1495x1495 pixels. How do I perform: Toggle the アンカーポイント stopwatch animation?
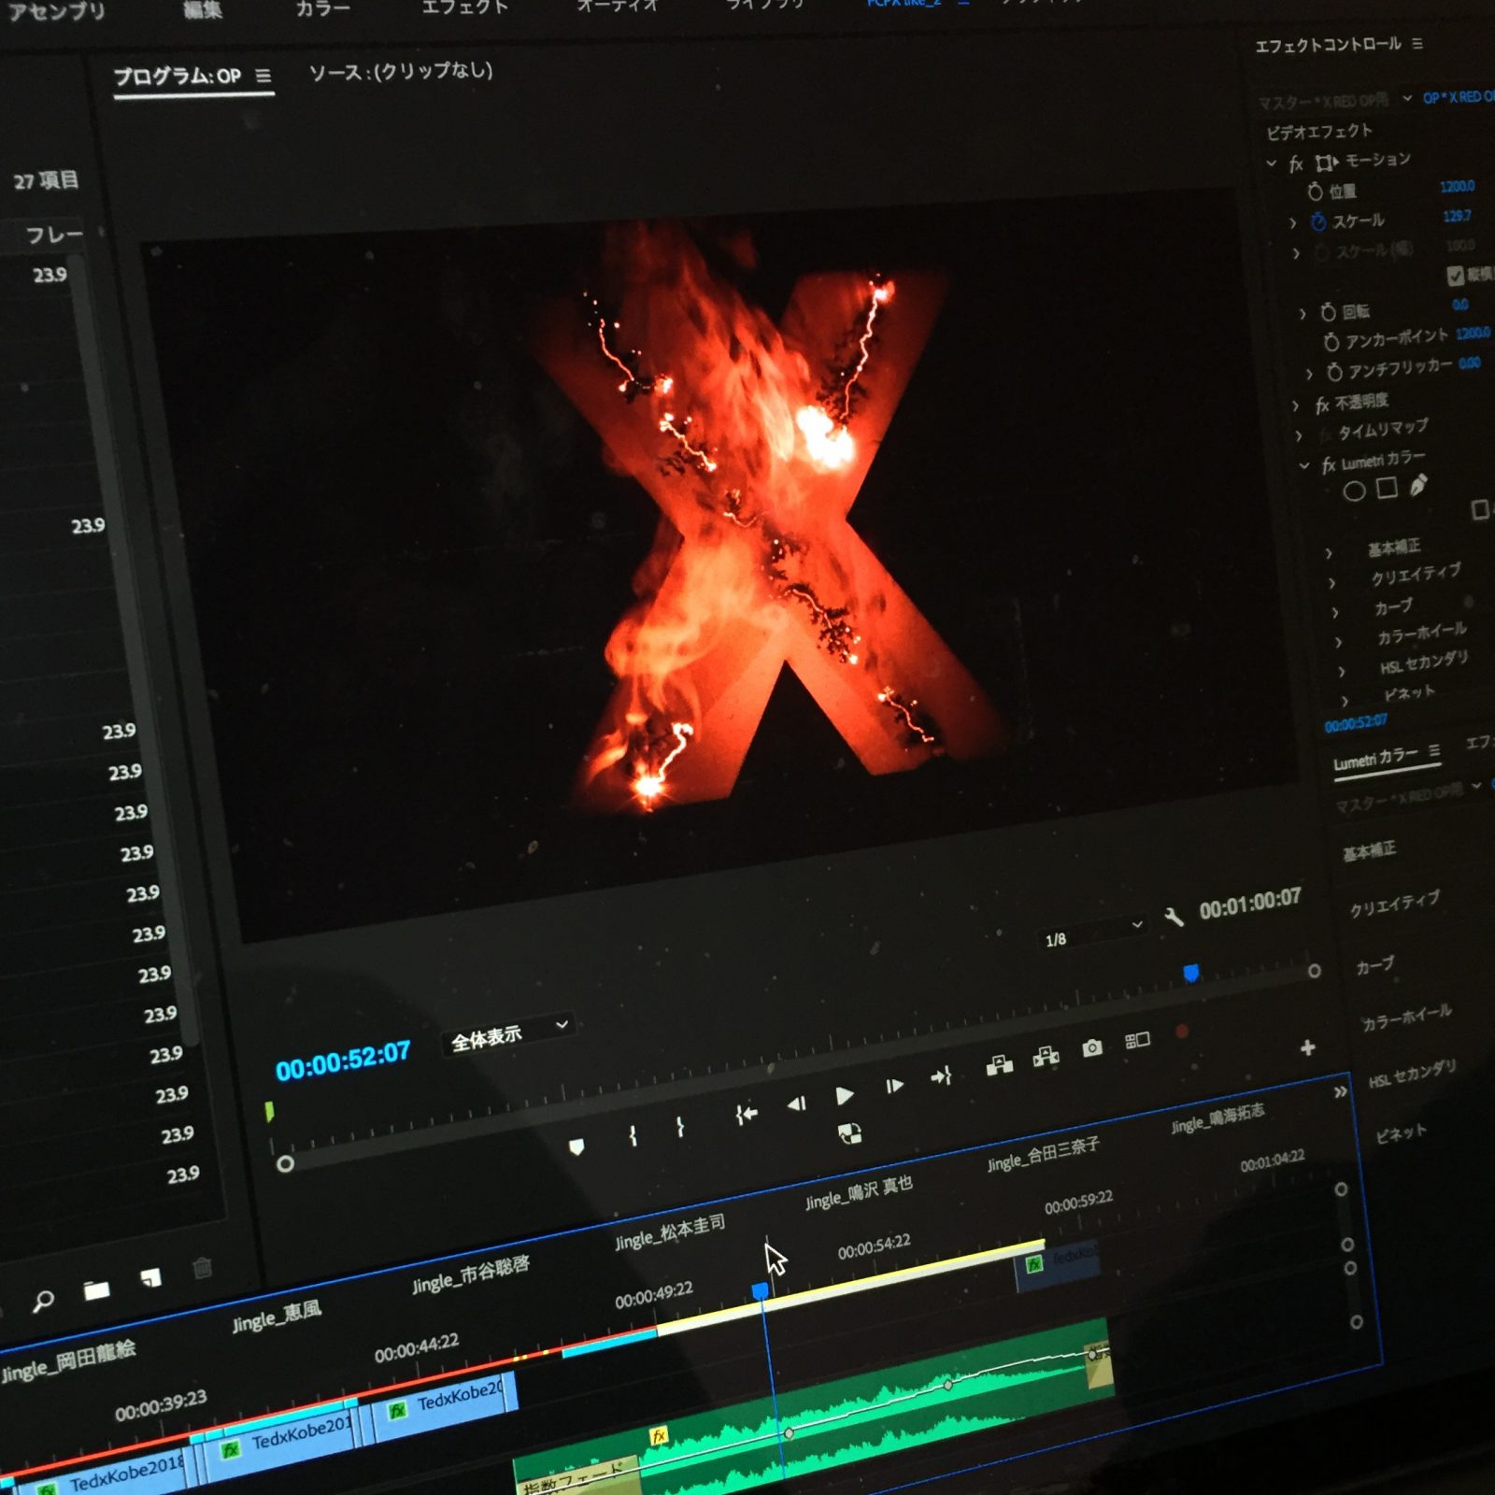1331,342
